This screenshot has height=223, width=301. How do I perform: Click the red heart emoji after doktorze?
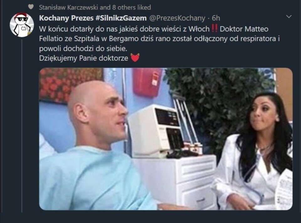135,58
